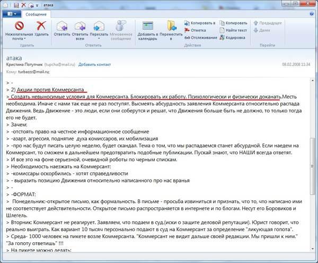Click the mail app icon in title bar
The width and height of the screenshot is (318, 263).
(x=5, y=5)
